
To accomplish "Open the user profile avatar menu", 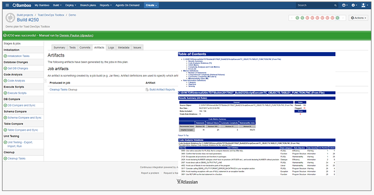I will point(364,5).
